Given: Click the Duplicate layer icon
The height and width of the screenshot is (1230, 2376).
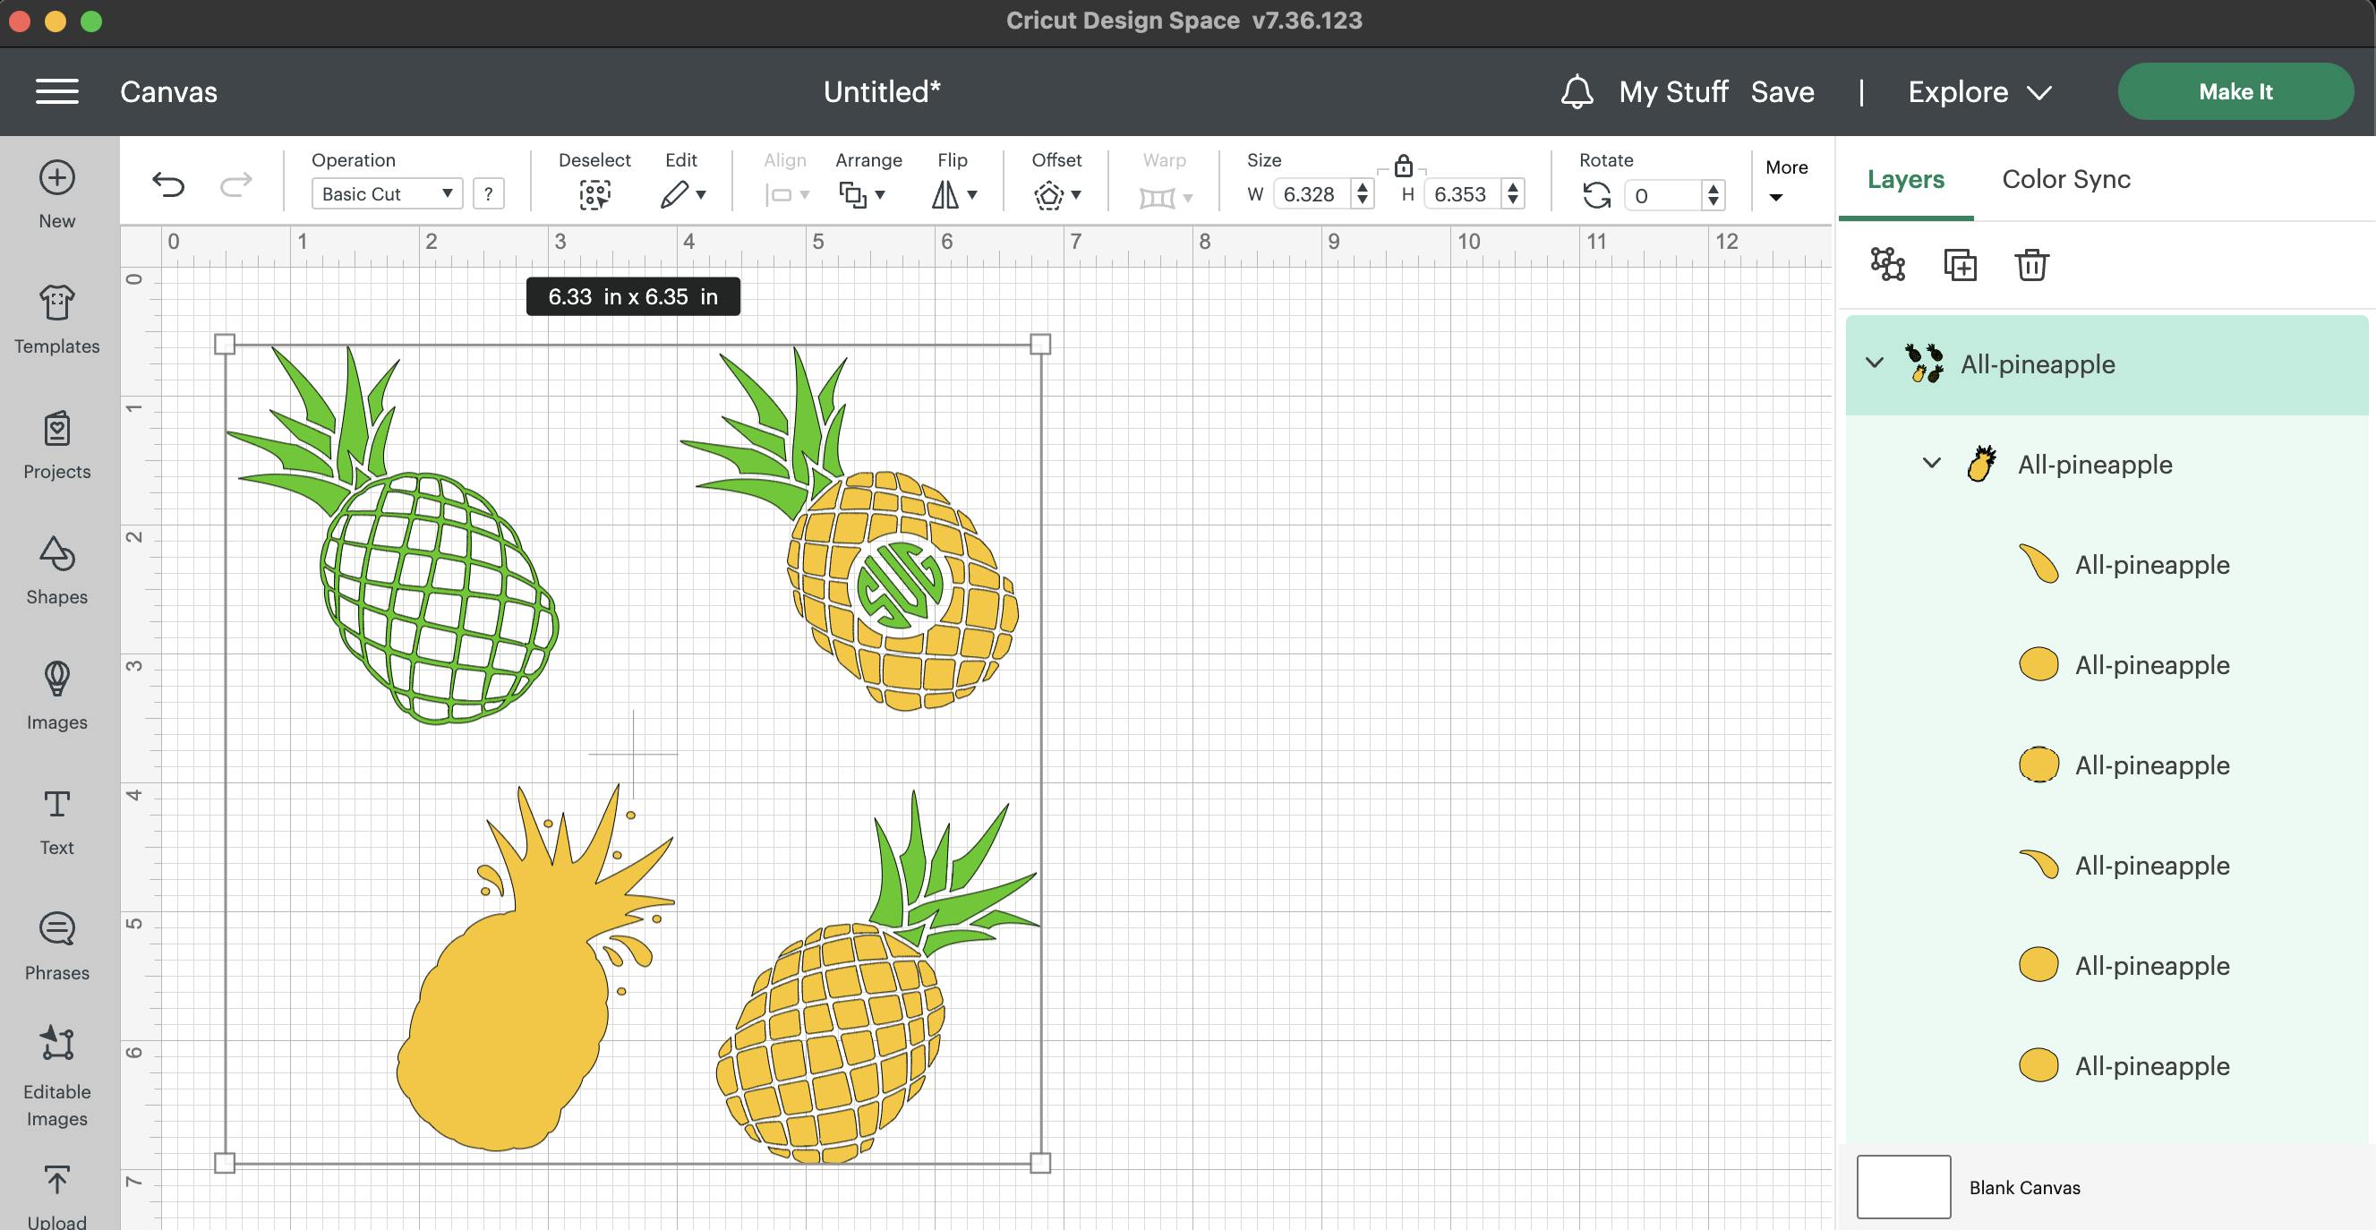Looking at the screenshot, I should [x=1959, y=265].
